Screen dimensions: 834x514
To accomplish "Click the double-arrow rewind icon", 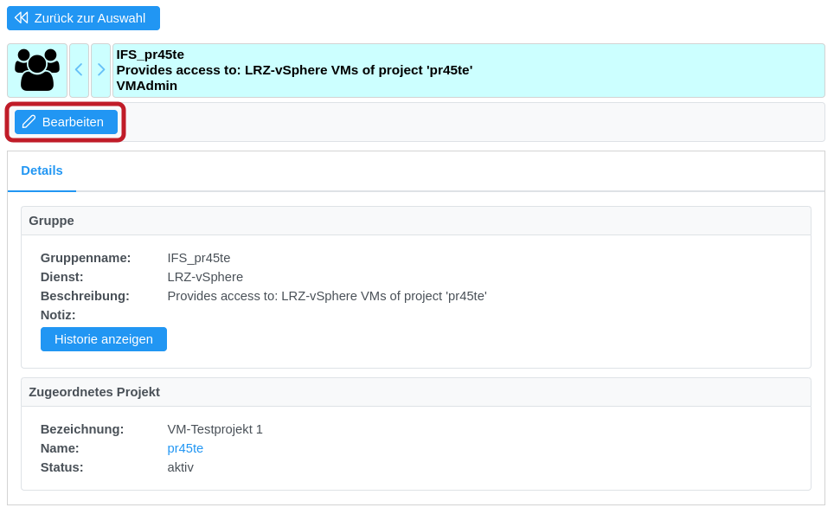I will click(x=22, y=18).
